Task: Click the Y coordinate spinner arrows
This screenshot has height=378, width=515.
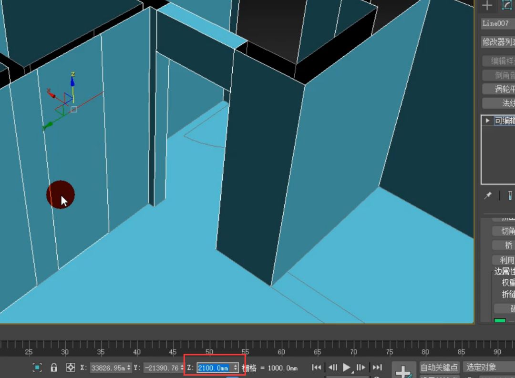Action: 182,368
